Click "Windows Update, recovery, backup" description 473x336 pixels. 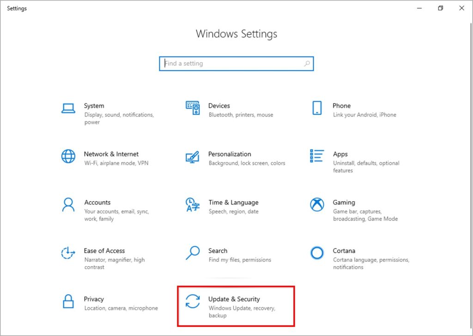pos(242,312)
